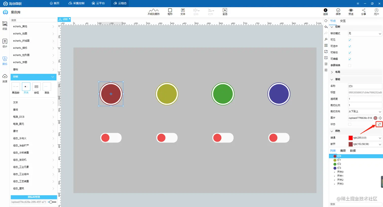Open the 接通 color dropdown

[365, 138]
